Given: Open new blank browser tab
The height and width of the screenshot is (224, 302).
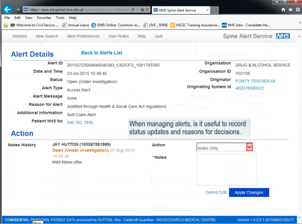Looking at the screenshot, I should 215,10.
